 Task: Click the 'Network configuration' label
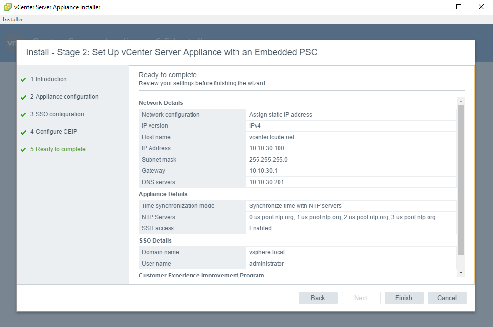click(171, 115)
